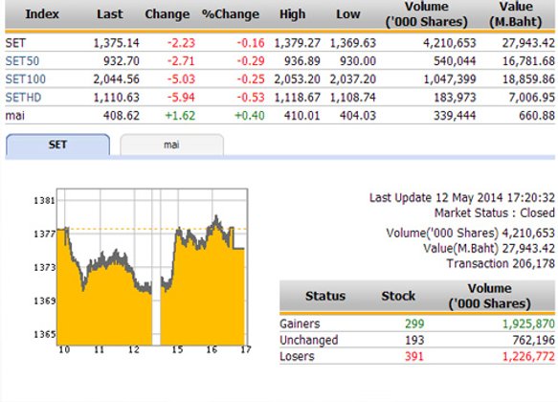Viewport: 558px width, 402px height.
Task: Select SET last value 1,375.14
Action: (117, 43)
